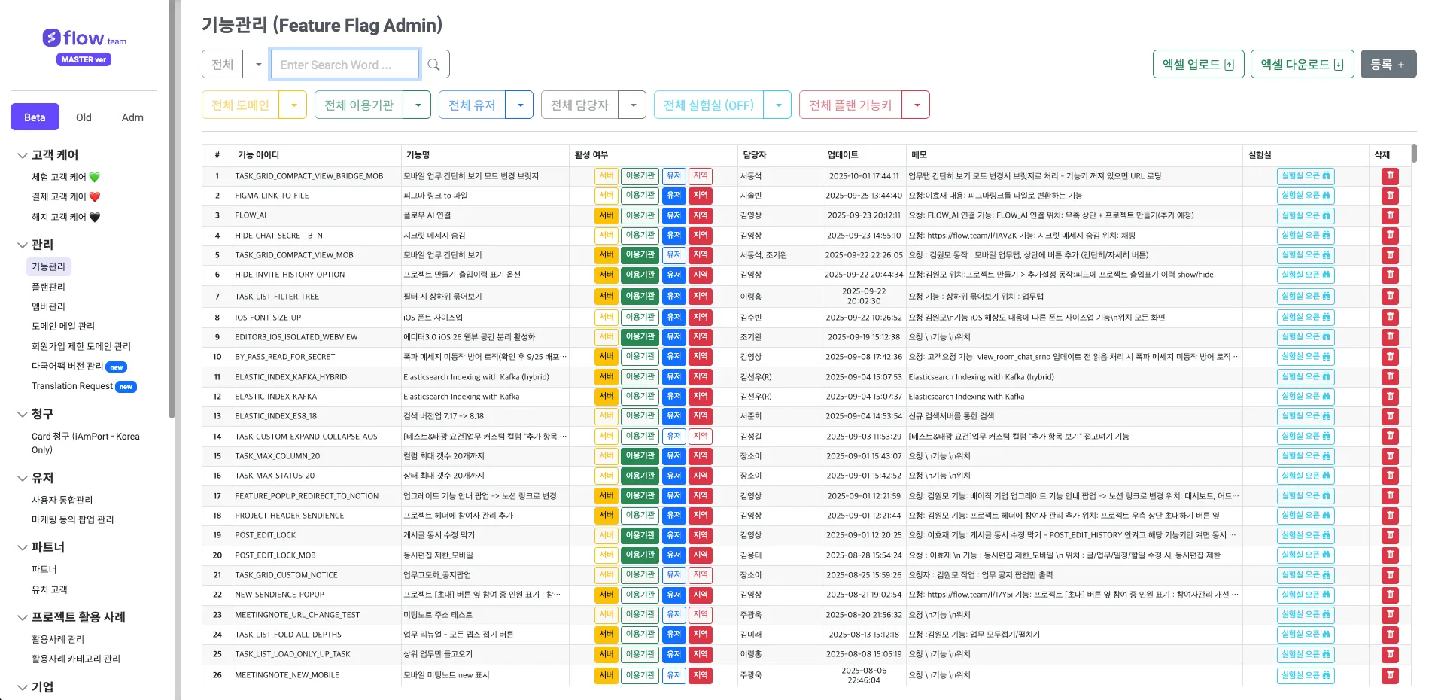The width and height of the screenshot is (1432, 700).
Task: Open lab for ELASTIC_INDEX_KAFKA row
Action: point(1306,397)
